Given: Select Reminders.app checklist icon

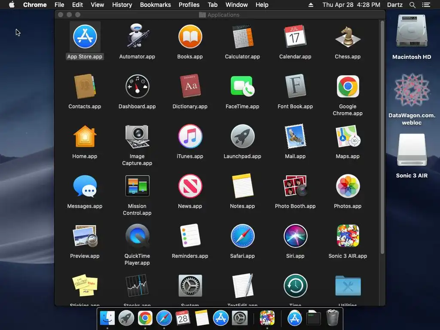Looking at the screenshot, I should (x=190, y=236).
